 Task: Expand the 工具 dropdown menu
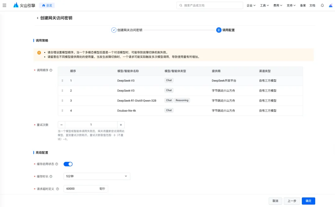[264, 5]
